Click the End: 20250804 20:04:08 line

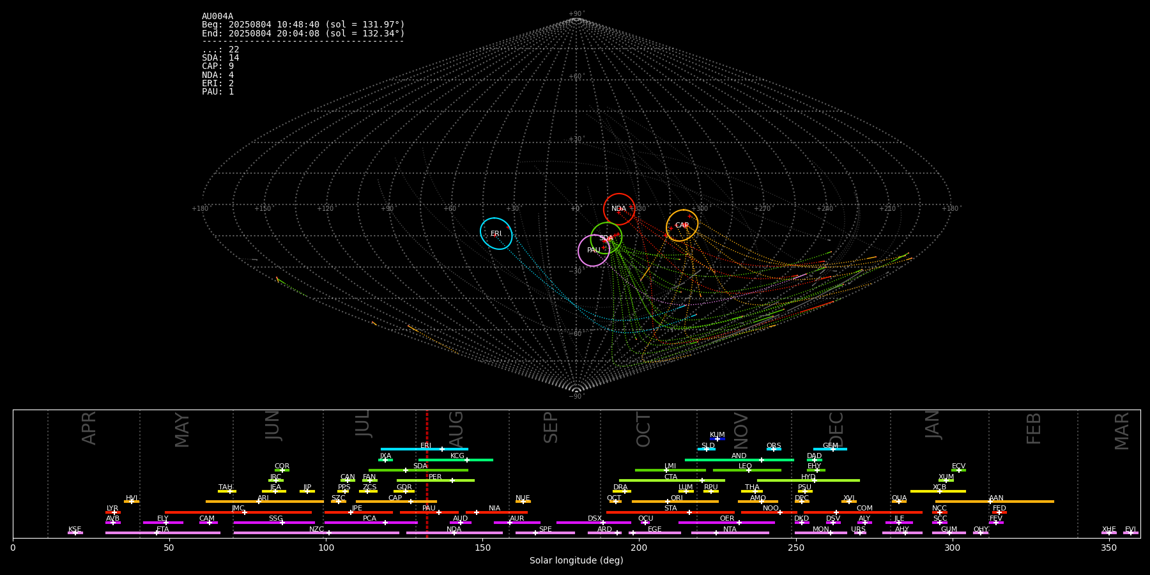coord(303,33)
